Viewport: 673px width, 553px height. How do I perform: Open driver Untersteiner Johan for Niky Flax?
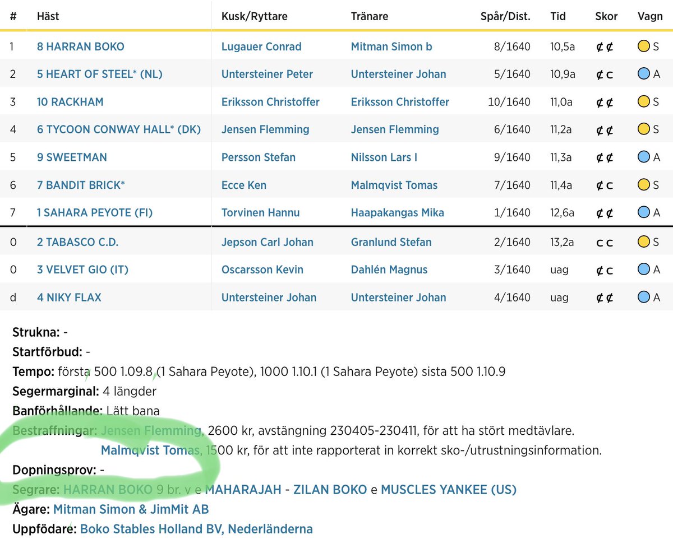coord(269,298)
